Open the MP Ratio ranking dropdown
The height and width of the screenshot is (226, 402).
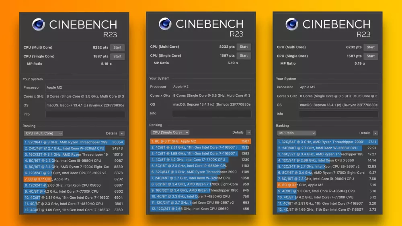point(297,133)
